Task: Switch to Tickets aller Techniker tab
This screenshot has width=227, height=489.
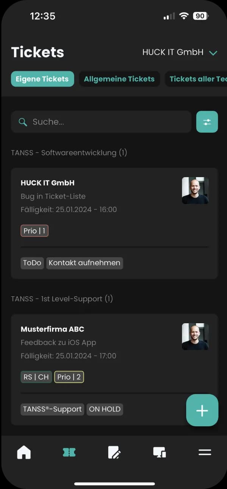Action: point(196,79)
